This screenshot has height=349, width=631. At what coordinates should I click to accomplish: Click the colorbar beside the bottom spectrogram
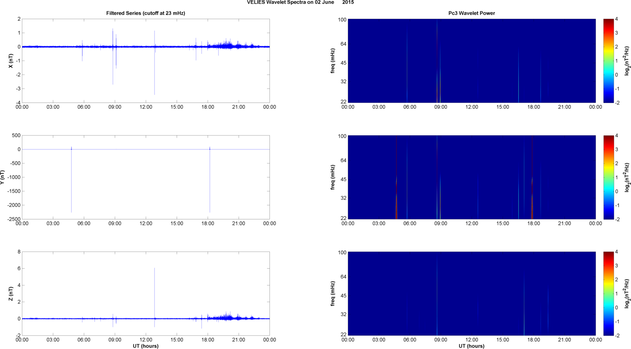(608, 294)
